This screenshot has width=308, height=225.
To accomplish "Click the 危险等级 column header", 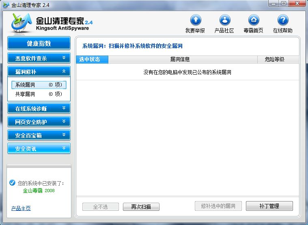I will pyautogui.click(x=278, y=60).
